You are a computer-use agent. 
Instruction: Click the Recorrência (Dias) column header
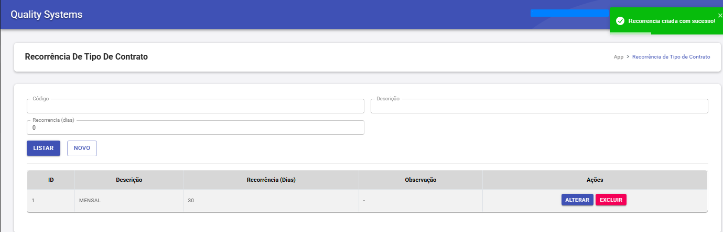pyautogui.click(x=271, y=180)
